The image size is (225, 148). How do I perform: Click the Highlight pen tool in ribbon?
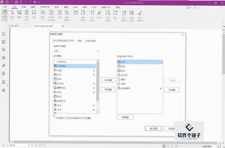click(x=99, y=14)
